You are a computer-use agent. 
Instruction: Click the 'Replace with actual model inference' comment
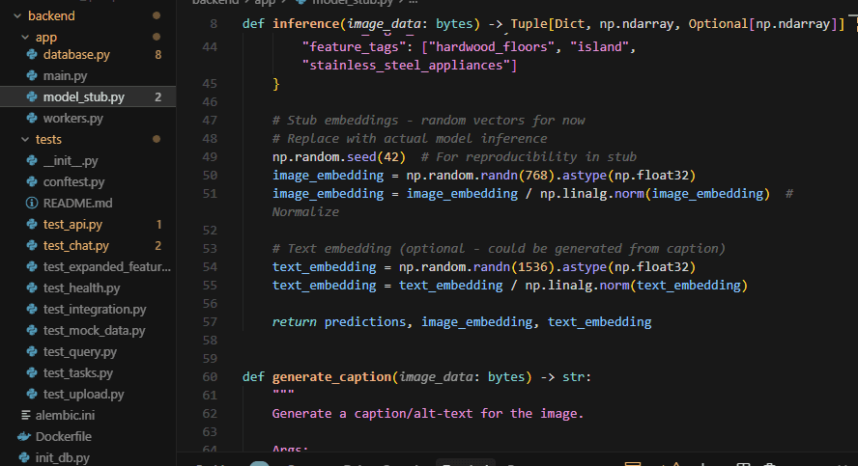click(417, 139)
